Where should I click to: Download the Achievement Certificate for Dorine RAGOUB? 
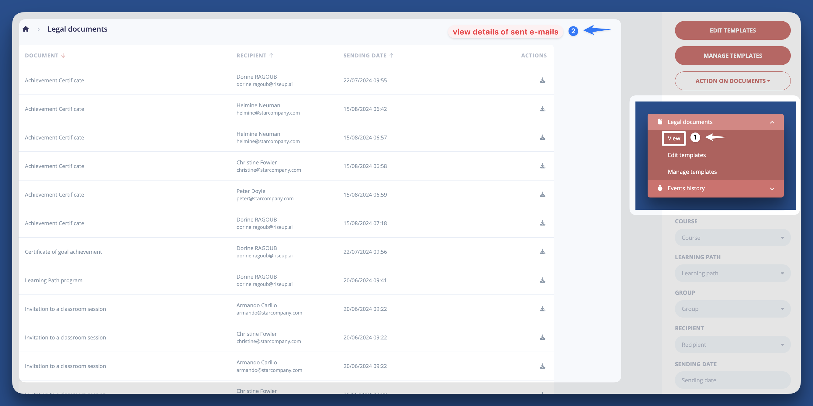click(x=542, y=80)
